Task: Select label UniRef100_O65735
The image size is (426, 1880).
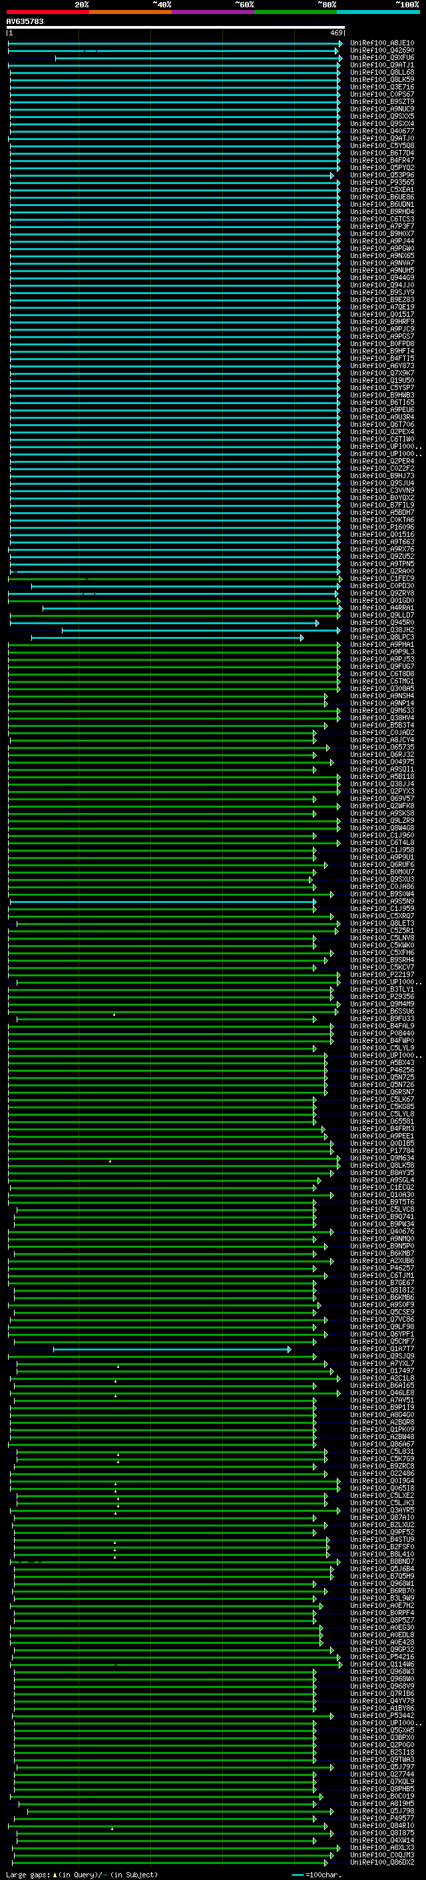Action: tap(382, 748)
